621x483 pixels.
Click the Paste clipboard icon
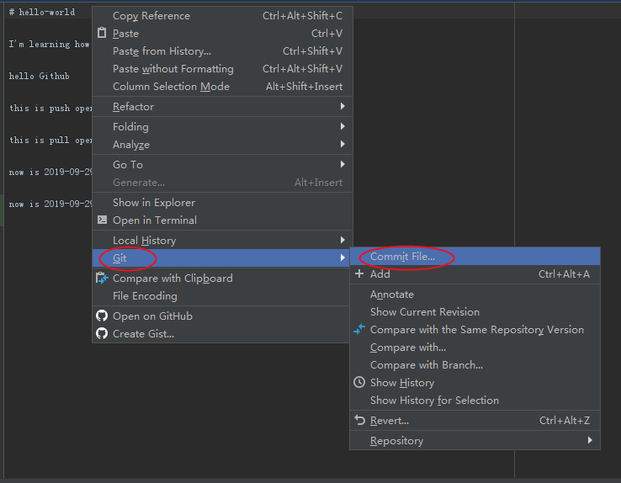pos(102,33)
